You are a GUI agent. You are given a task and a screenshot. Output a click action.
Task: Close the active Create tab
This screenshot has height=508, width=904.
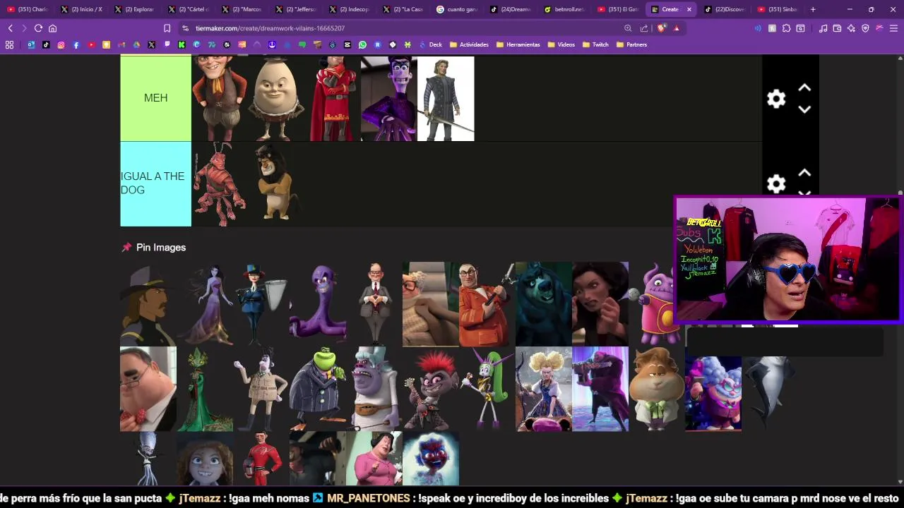click(x=689, y=9)
